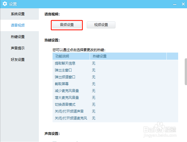Click the 热键设置 column header in table
The image size is (187, 142).
point(128,56)
